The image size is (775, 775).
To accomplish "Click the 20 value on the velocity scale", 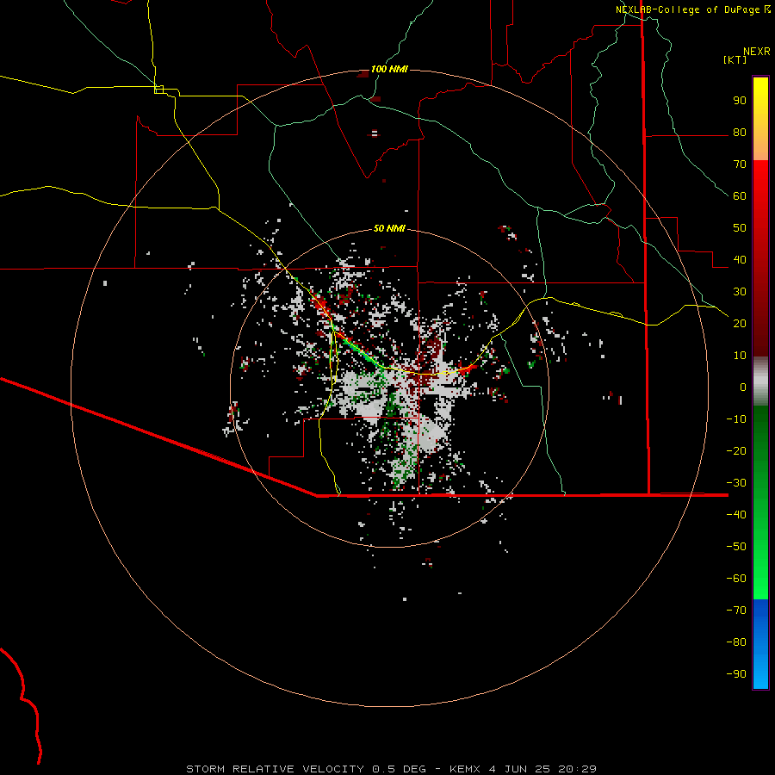I will (x=740, y=323).
